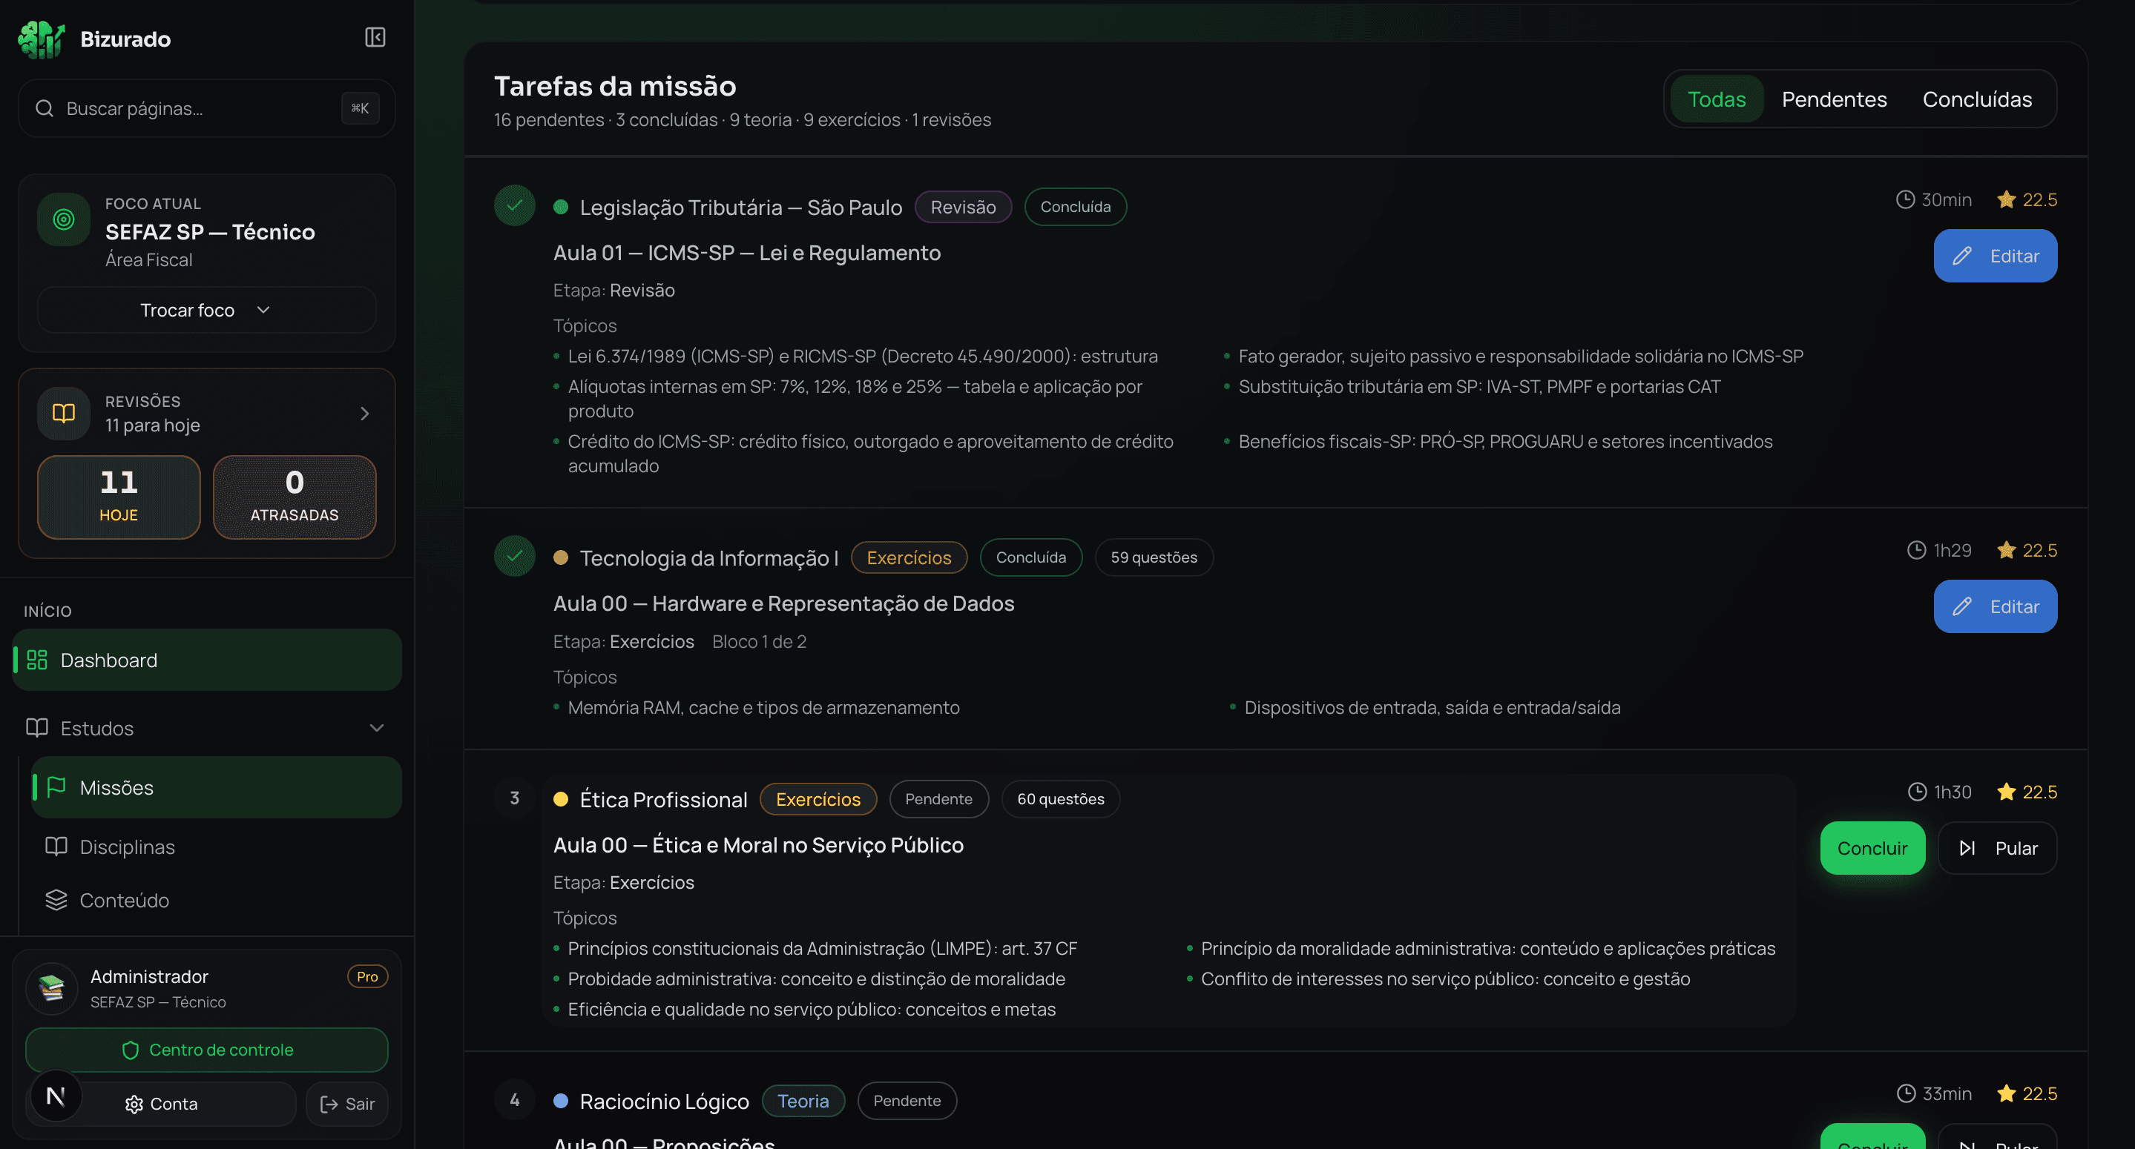Click the Pro badge on Administrador

tap(367, 977)
